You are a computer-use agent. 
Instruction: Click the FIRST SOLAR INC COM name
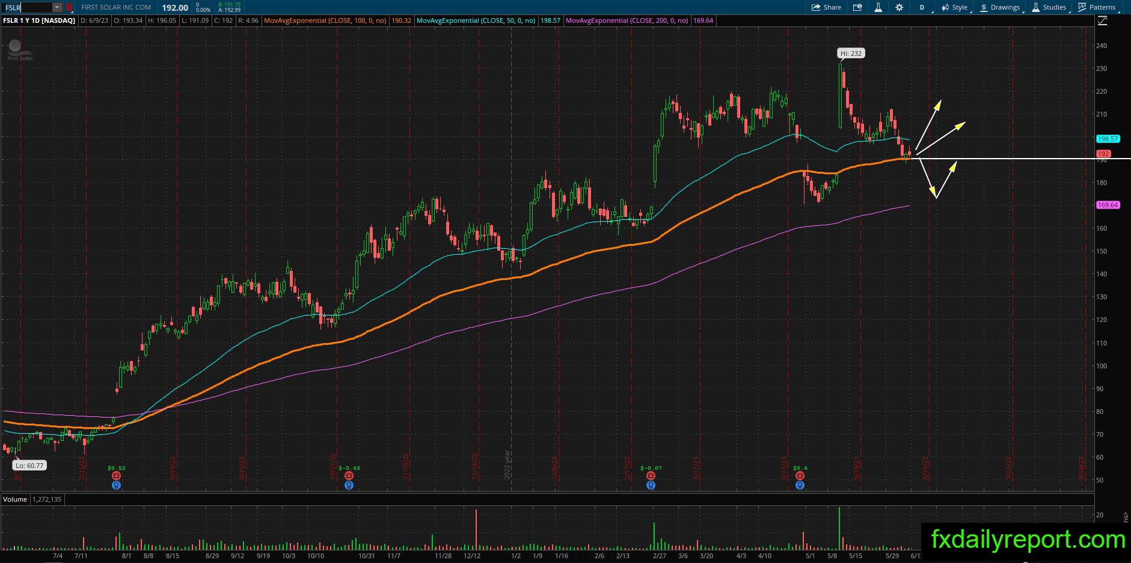[x=116, y=7]
